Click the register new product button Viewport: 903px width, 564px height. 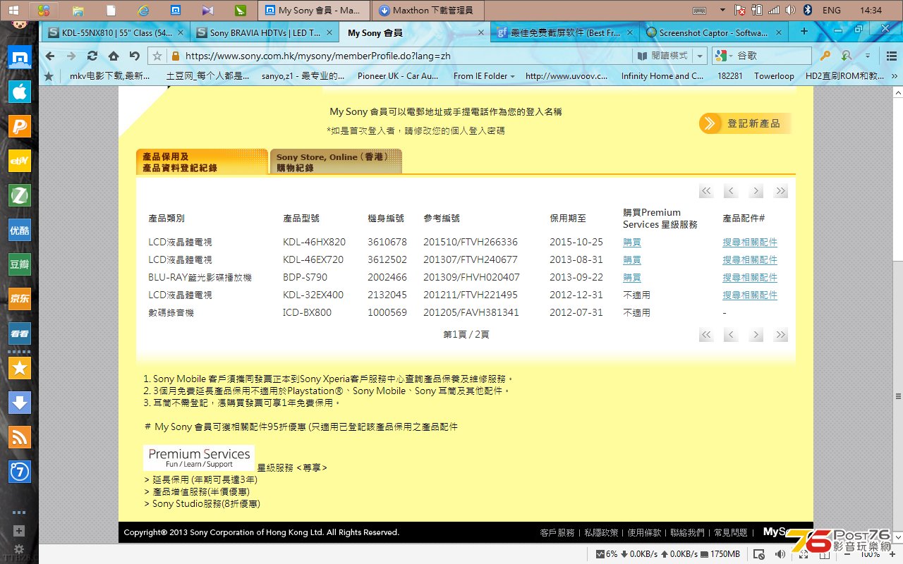tap(745, 123)
